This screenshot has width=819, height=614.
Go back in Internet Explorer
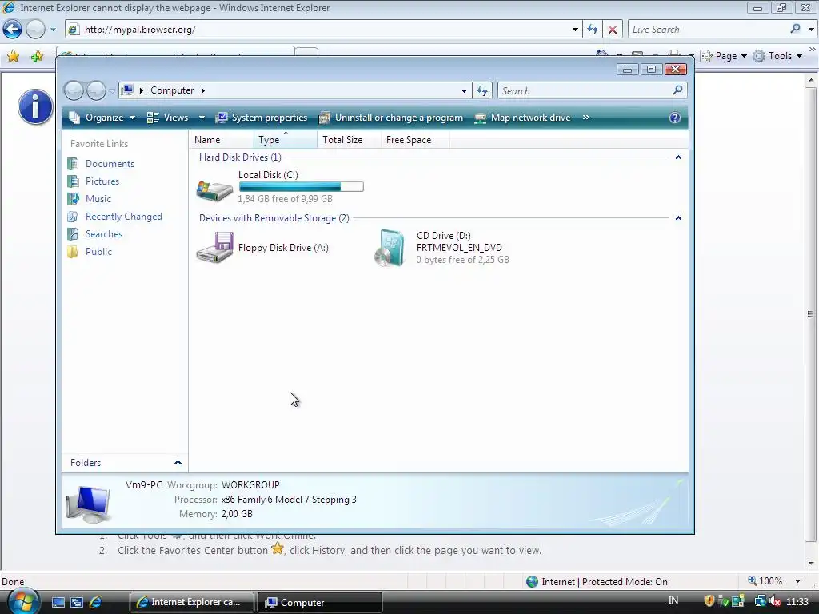tap(13, 30)
